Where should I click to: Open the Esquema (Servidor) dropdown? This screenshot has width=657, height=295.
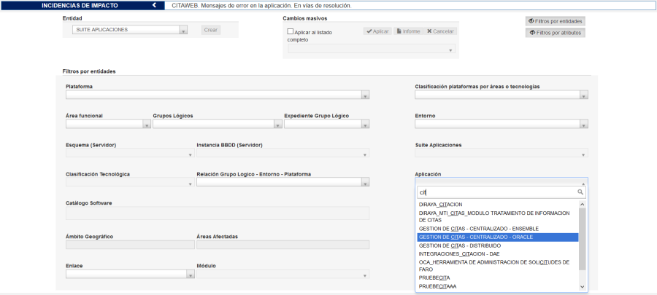click(x=130, y=153)
